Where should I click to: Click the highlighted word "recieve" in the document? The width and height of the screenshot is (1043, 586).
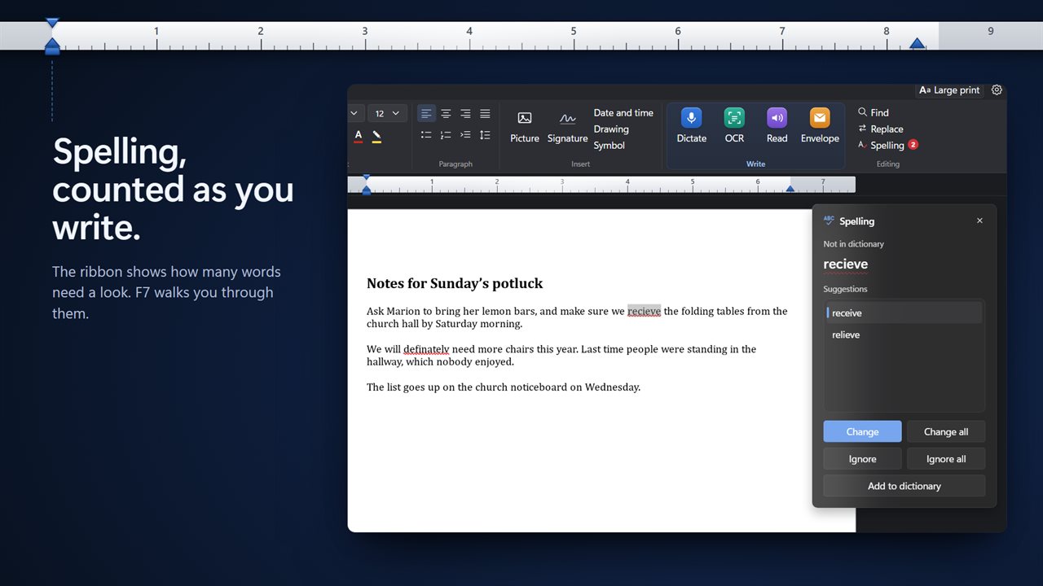tap(644, 311)
